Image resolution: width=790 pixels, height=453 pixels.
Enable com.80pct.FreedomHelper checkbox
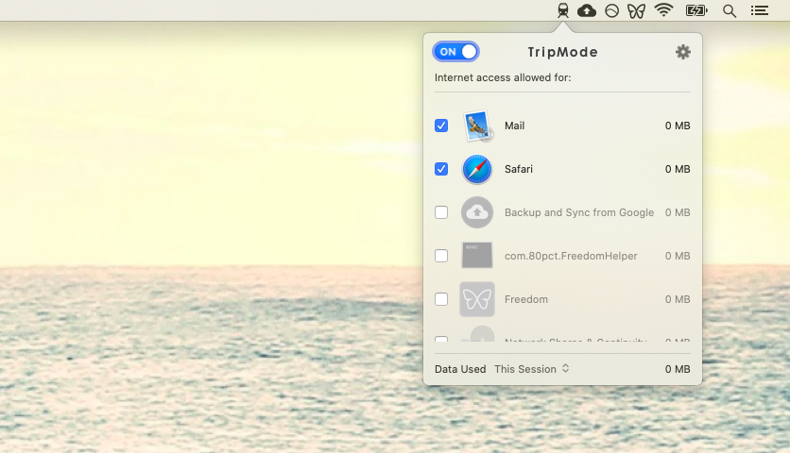click(441, 256)
